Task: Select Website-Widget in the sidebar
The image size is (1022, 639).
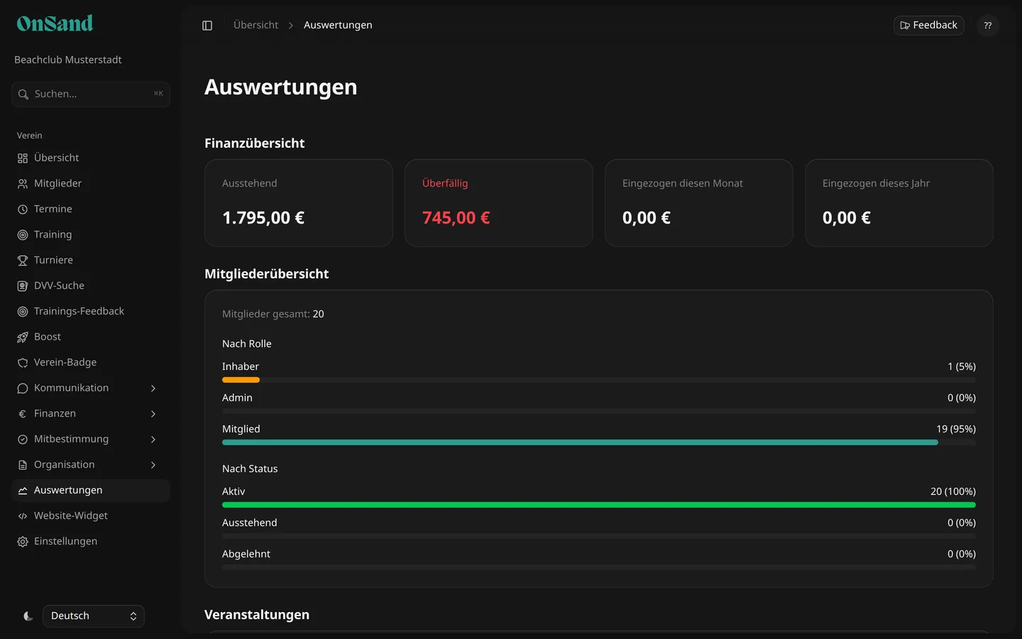Action: point(91,516)
